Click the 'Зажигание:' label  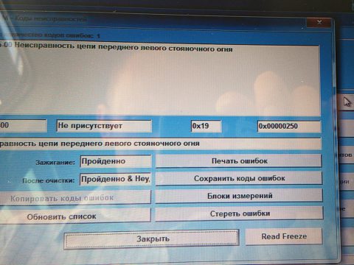pos(55,163)
